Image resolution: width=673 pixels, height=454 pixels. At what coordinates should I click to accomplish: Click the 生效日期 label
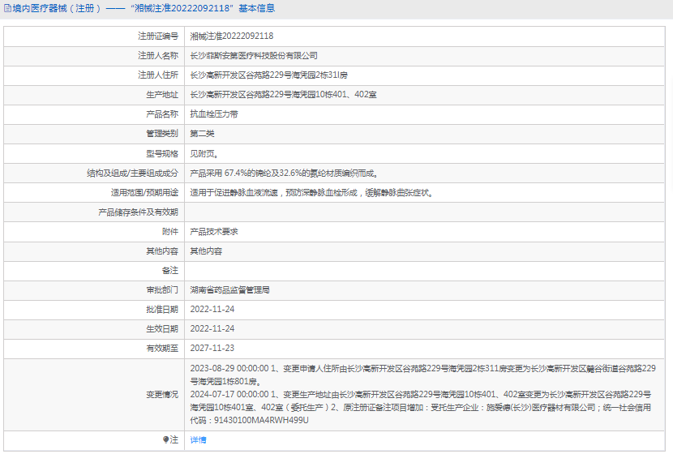click(x=162, y=328)
